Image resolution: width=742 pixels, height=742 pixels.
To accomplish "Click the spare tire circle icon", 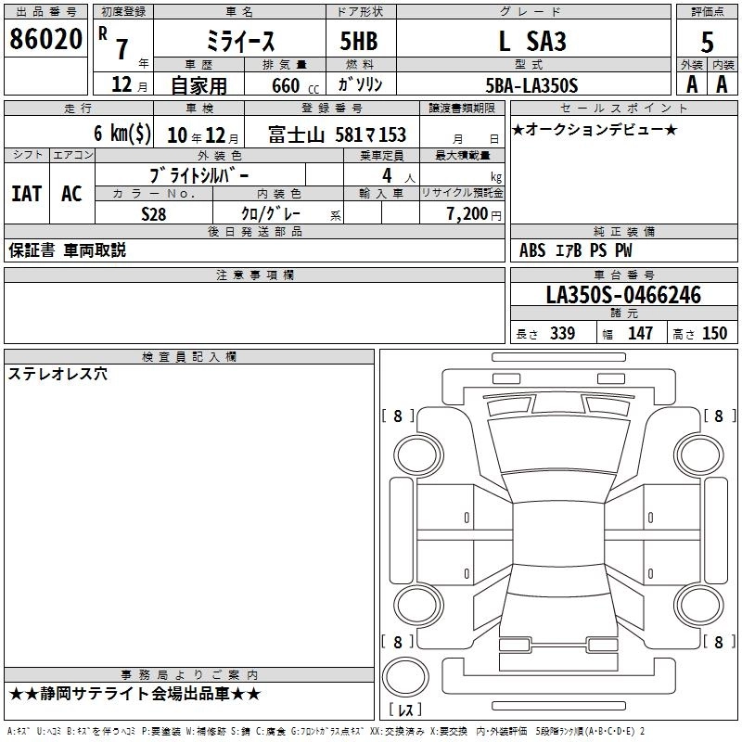I will 405,676.
